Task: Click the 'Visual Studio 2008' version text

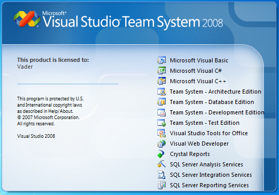Action: click(x=36, y=136)
